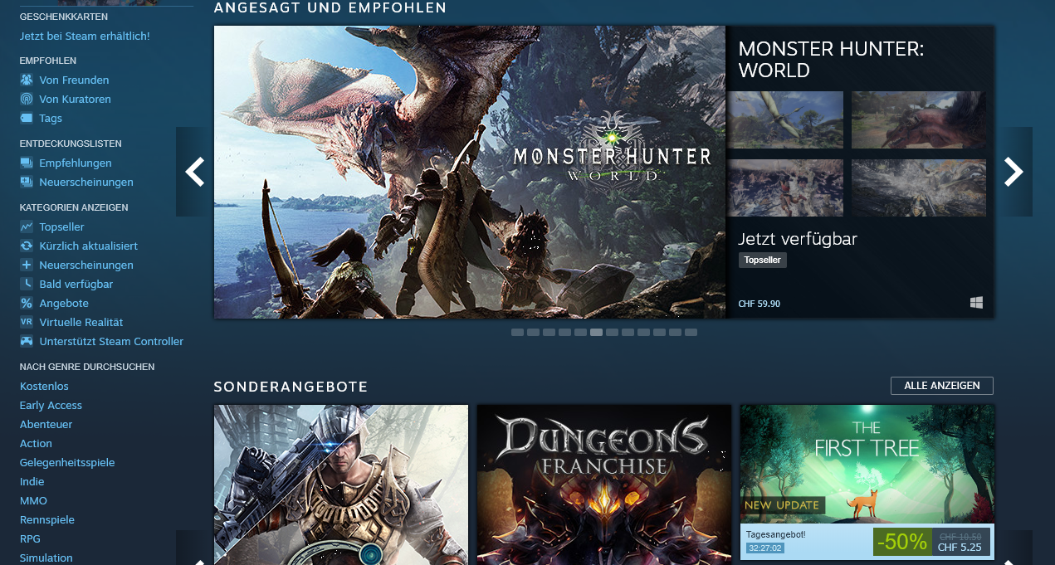Select the first carousel page dot
Viewport: 1055px width, 565px height.
517,333
